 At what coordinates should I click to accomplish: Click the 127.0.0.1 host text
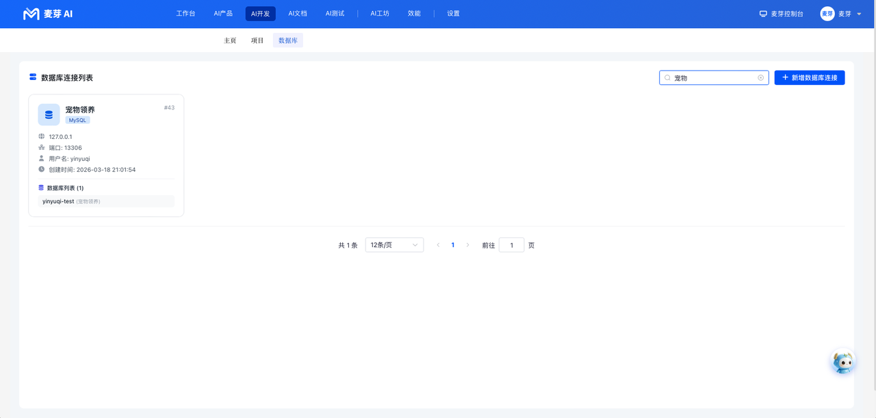tap(60, 137)
